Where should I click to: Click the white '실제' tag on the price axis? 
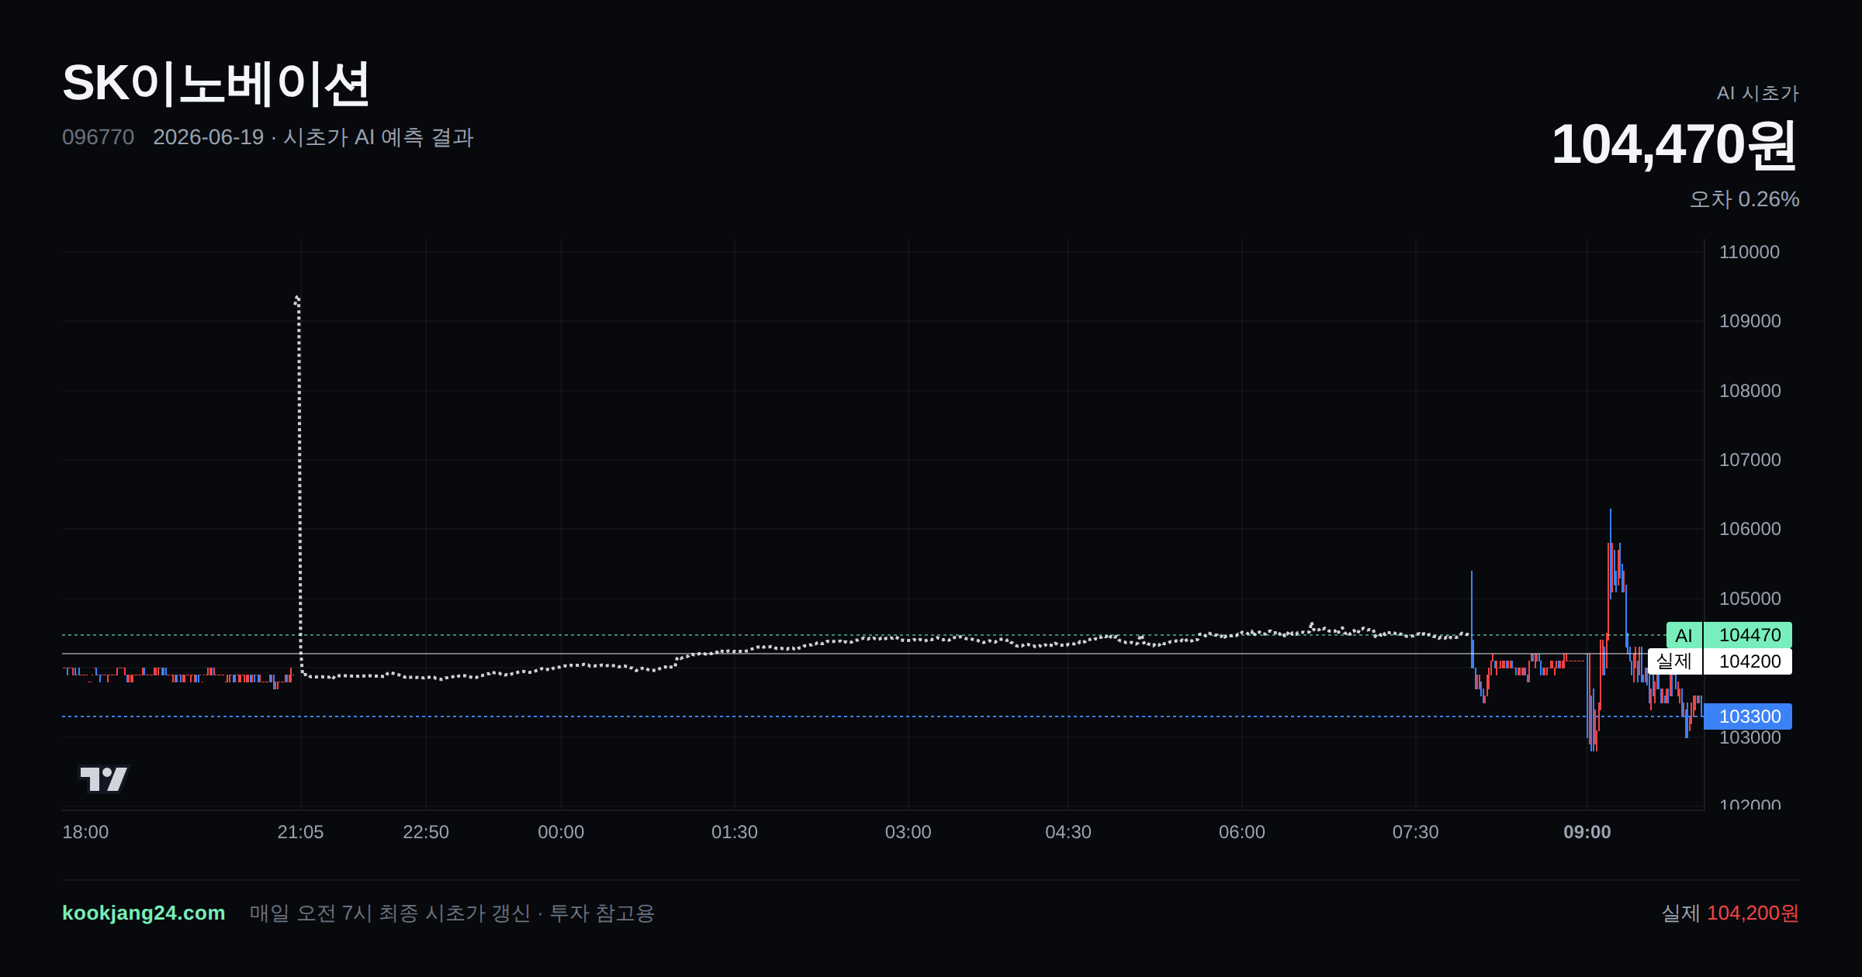(1675, 661)
